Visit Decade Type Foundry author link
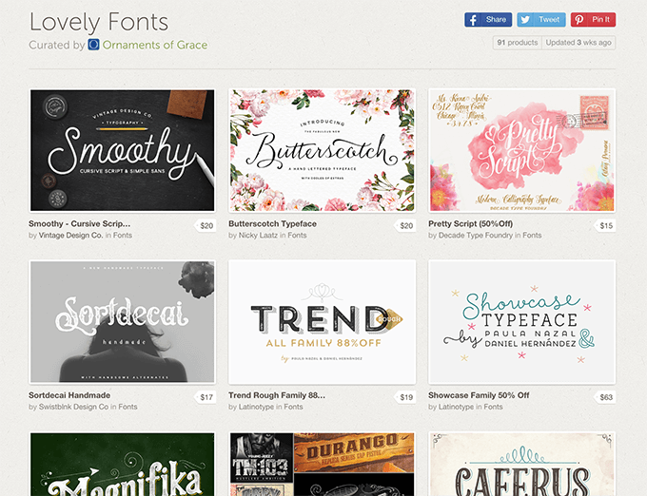This screenshot has height=496, width=647. point(476,236)
